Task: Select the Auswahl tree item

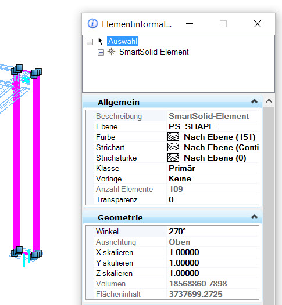Action: (123, 41)
